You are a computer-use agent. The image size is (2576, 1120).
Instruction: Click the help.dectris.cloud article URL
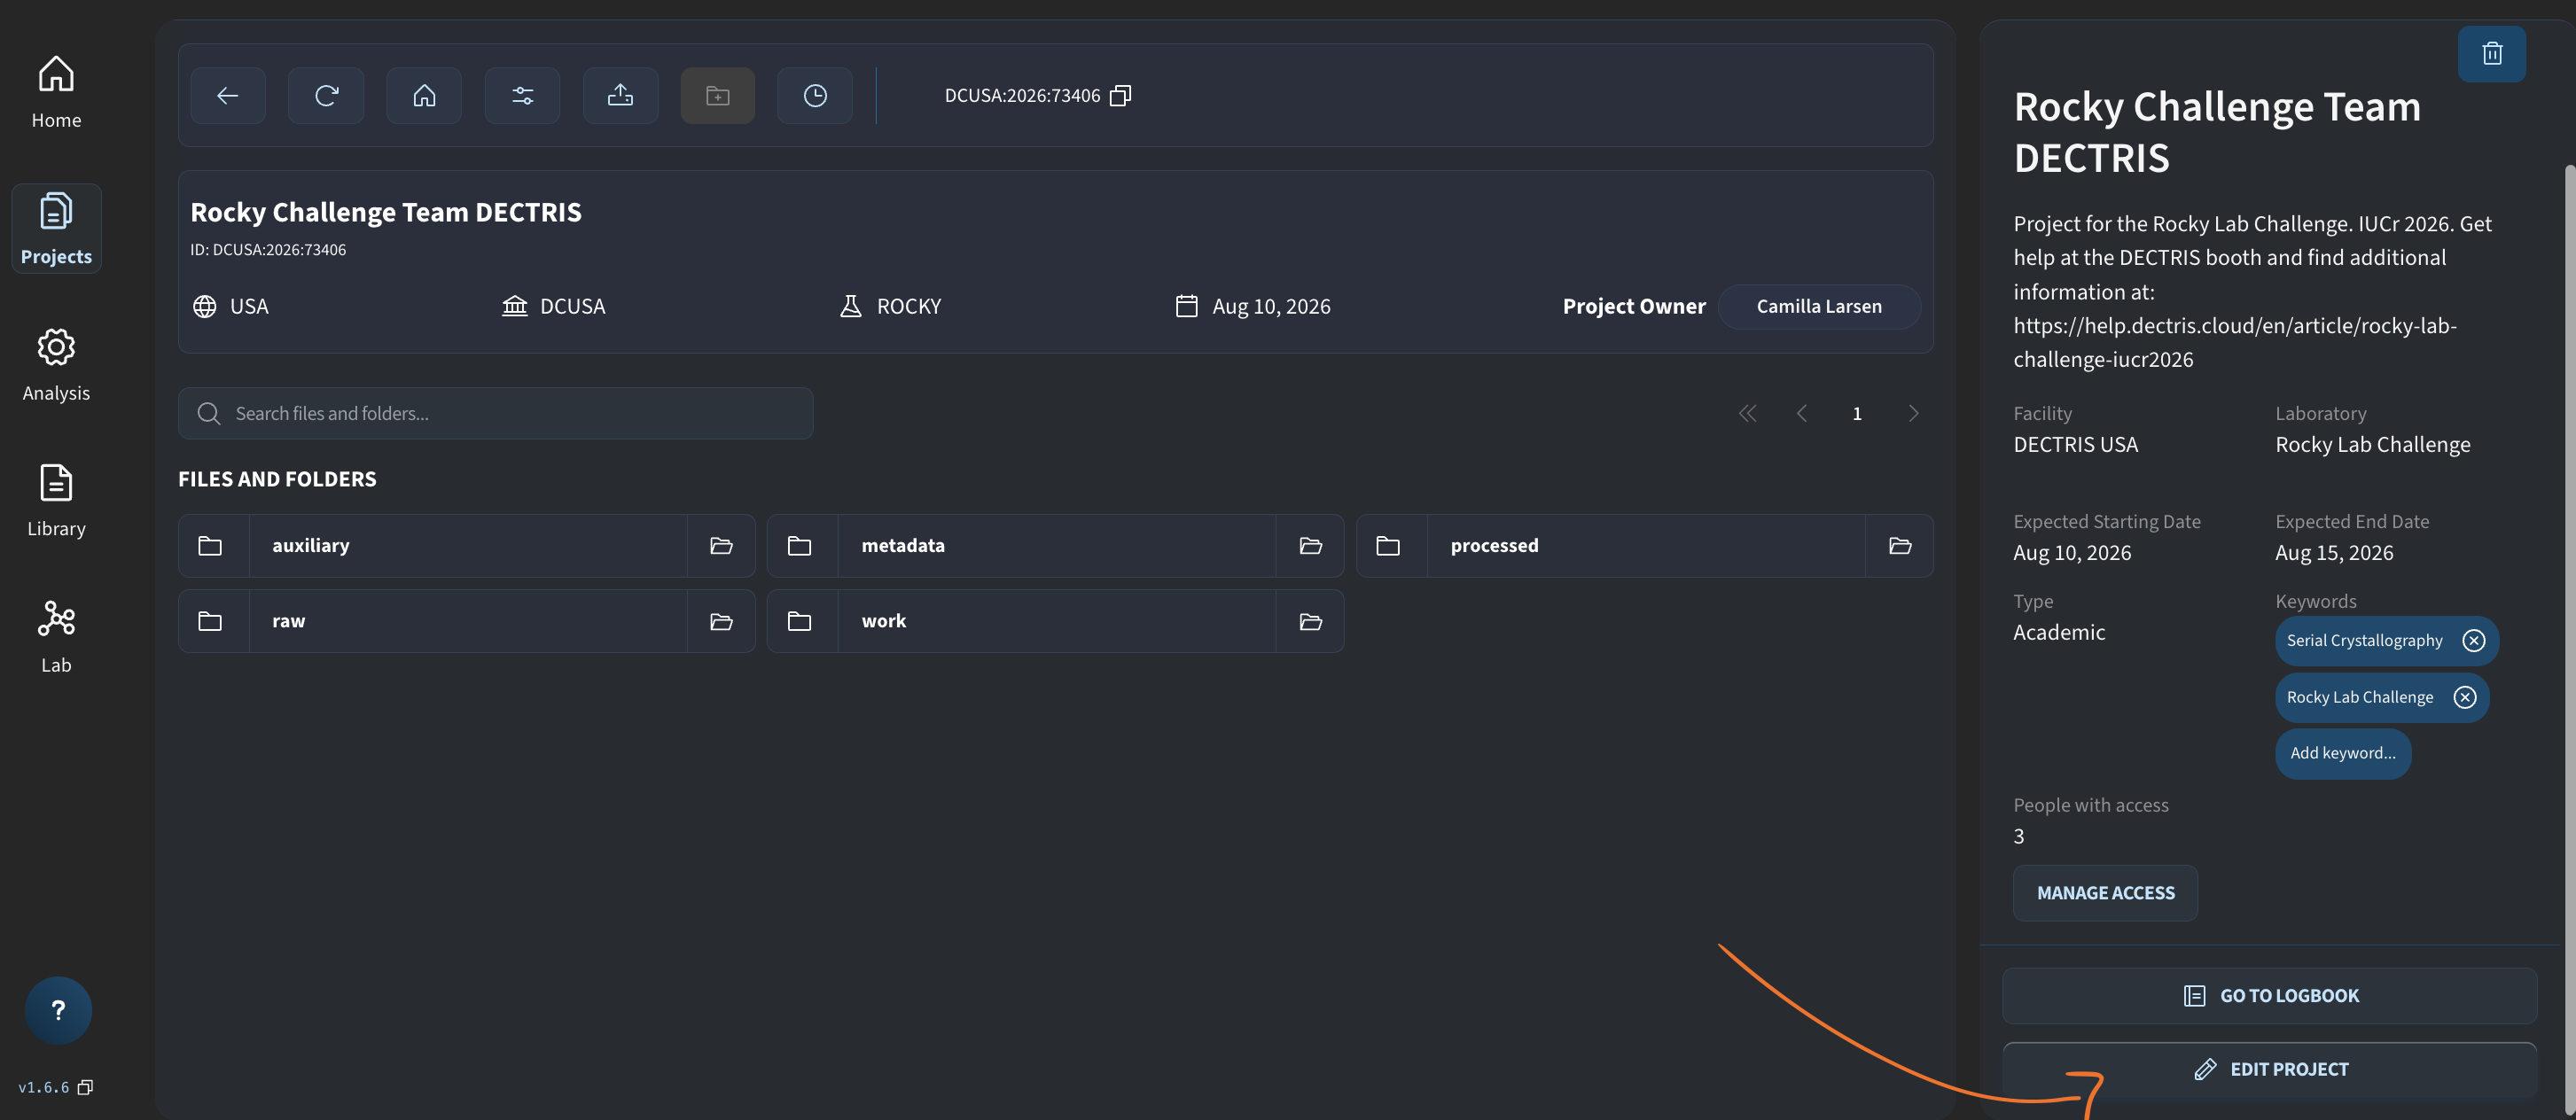point(2235,343)
